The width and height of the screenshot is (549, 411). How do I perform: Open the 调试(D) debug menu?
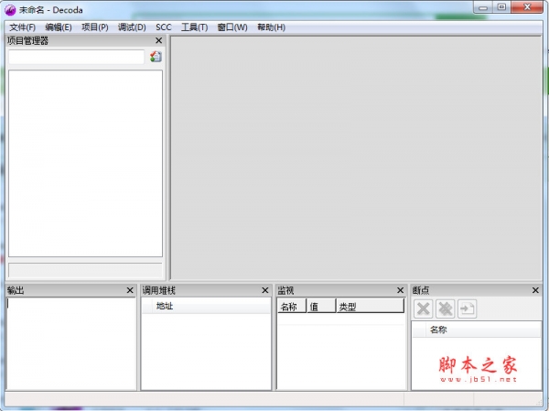132,27
